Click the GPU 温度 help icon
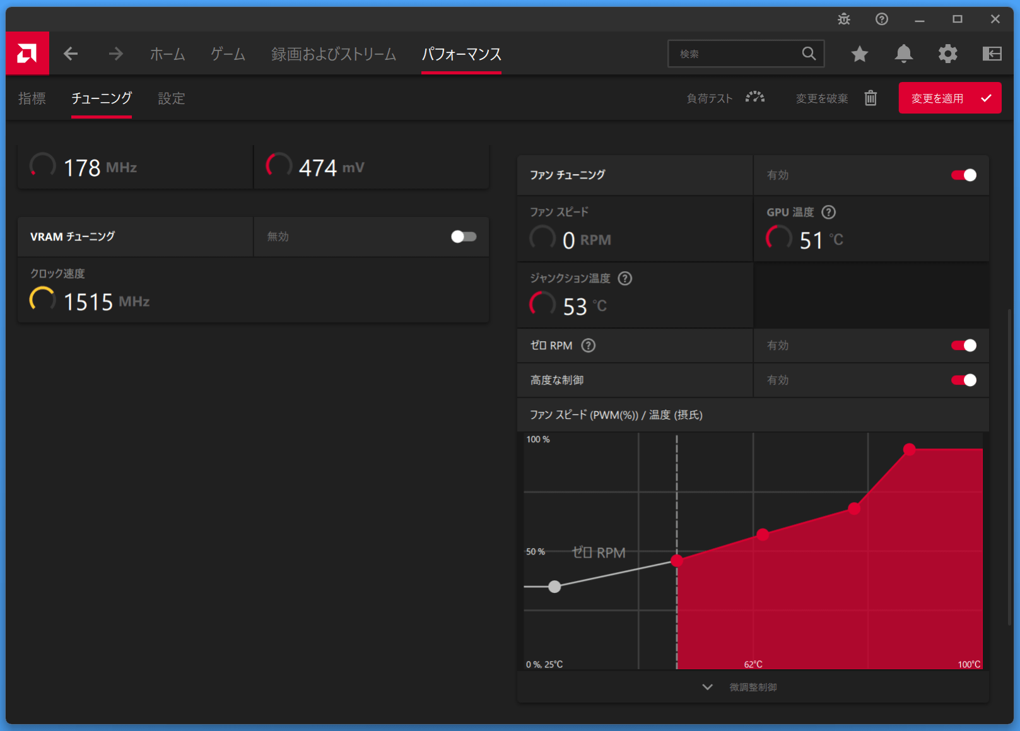The height and width of the screenshot is (731, 1020). 829,213
